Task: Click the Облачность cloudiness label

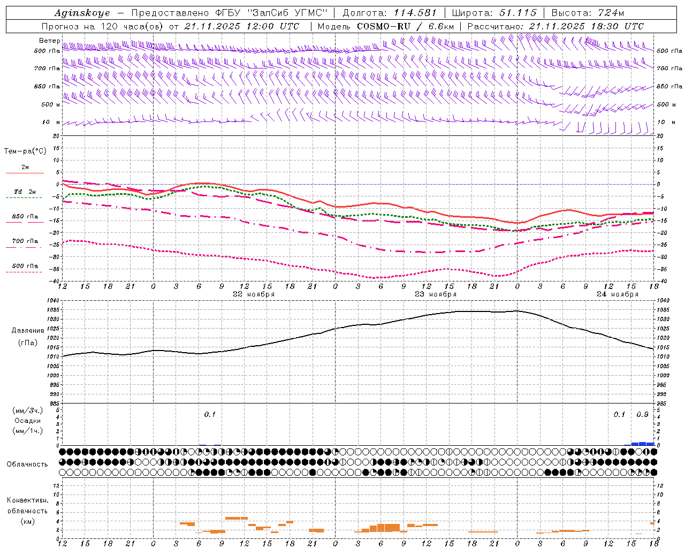Action: [27, 465]
